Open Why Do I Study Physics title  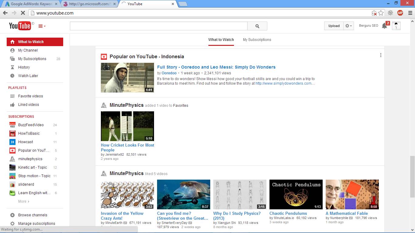coord(237,216)
